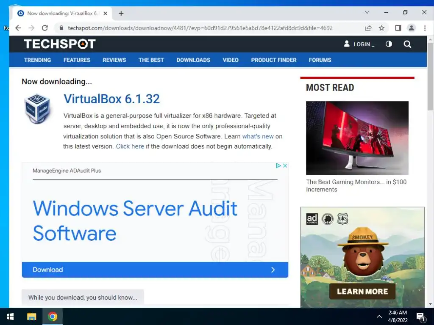This screenshot has width=434, height=325.
Task: Click the blue ad Download button
Action: (155, 270)
